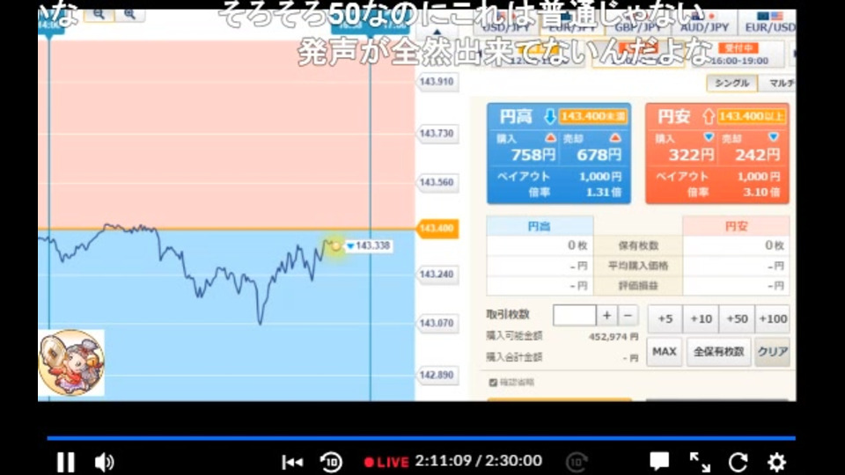
Task: Add +100 to trade quantity
Action: click(773, 318)
